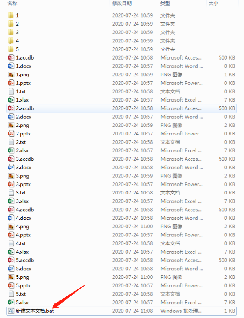Select the text file icon of 1.txt
244x318 pixels.
point(11,91)
